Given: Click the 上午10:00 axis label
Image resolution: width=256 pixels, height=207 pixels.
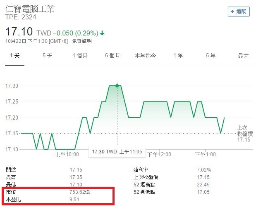Looking at the screenshot, I should [67, 155].
